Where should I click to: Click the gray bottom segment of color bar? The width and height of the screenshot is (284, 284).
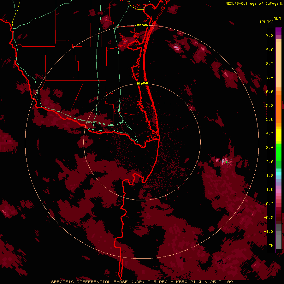[x=279, y=236]
